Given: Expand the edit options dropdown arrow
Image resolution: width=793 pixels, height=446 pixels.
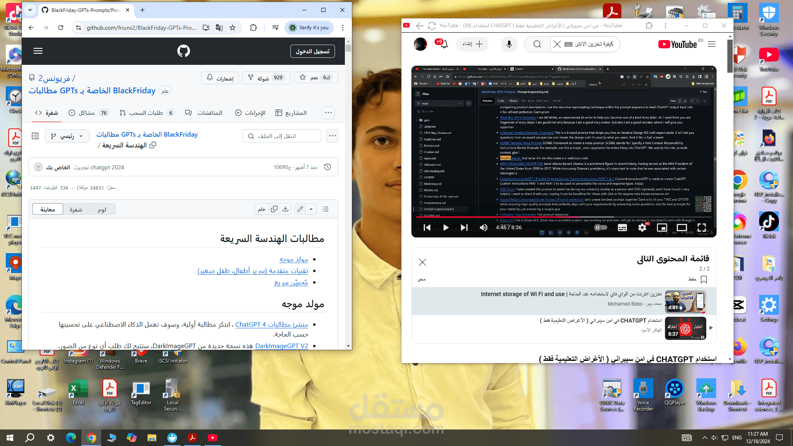Looking at the screenshot, I should coord(311,209).
